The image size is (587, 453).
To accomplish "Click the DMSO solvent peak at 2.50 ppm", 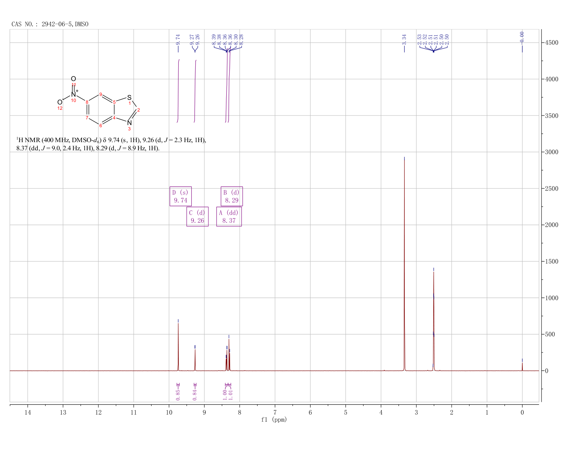I will [434, 322].
